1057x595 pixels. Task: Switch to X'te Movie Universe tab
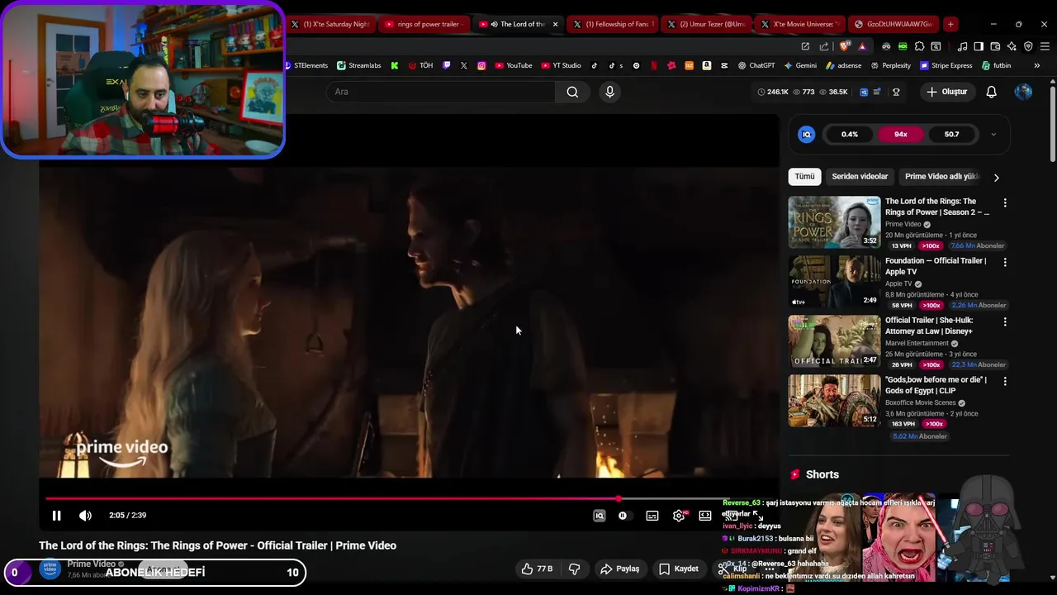click(799, 24)
